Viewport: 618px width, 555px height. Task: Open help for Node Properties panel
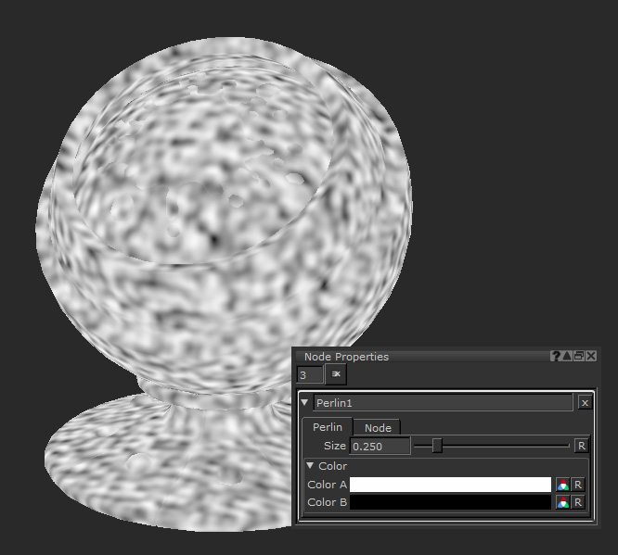tap(556, 357)
